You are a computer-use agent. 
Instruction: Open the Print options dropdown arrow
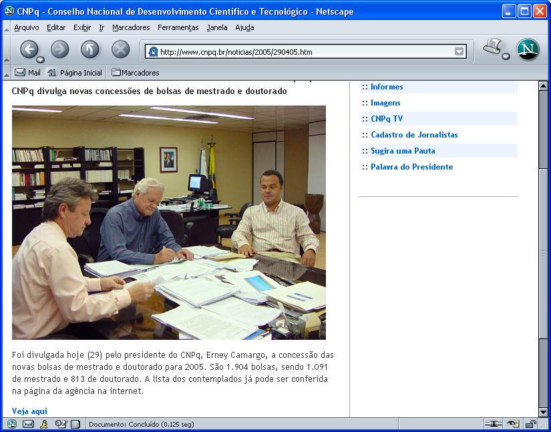506,56
